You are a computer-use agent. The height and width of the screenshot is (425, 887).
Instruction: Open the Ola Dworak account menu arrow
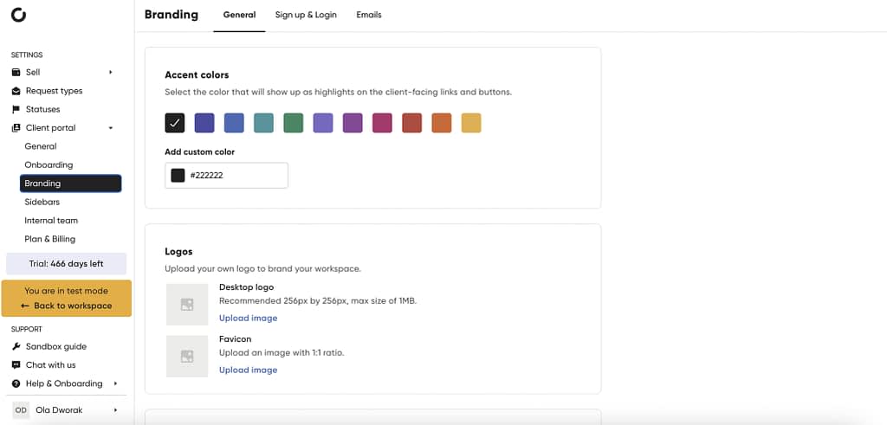115,409
